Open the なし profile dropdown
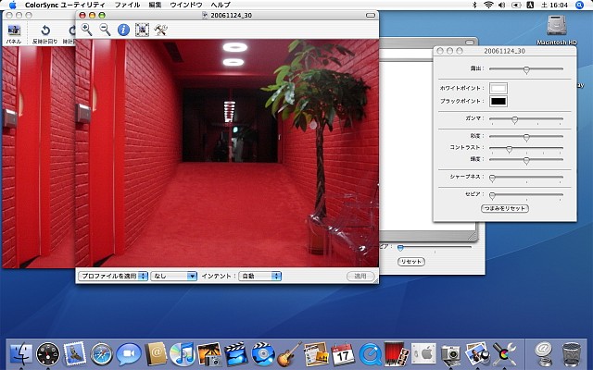 pos(174,276)
